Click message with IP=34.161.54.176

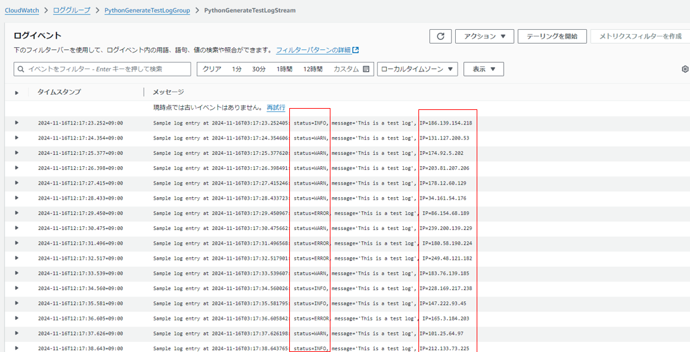coord(310,198)
